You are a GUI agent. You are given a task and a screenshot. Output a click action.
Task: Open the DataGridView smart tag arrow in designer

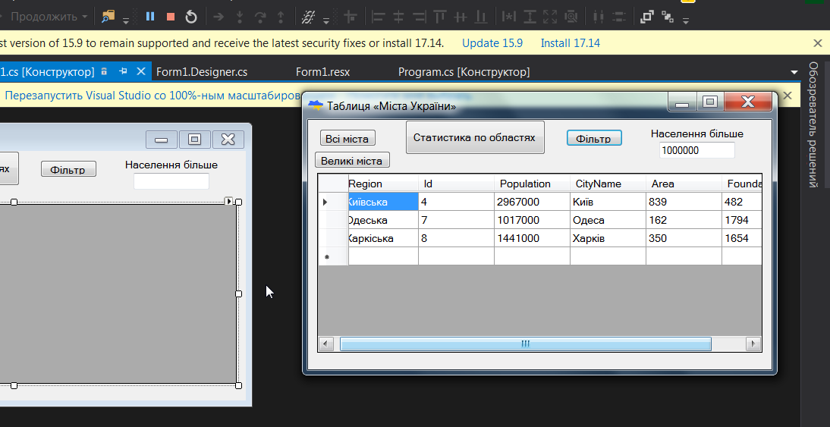228,200
